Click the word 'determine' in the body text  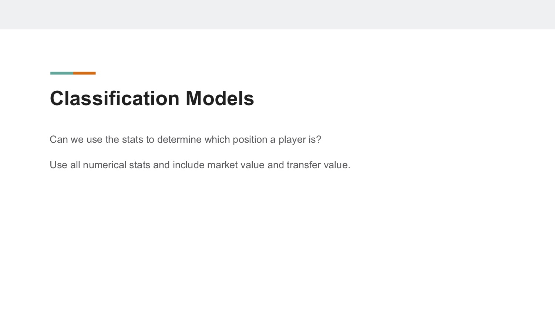pos(179,139)
